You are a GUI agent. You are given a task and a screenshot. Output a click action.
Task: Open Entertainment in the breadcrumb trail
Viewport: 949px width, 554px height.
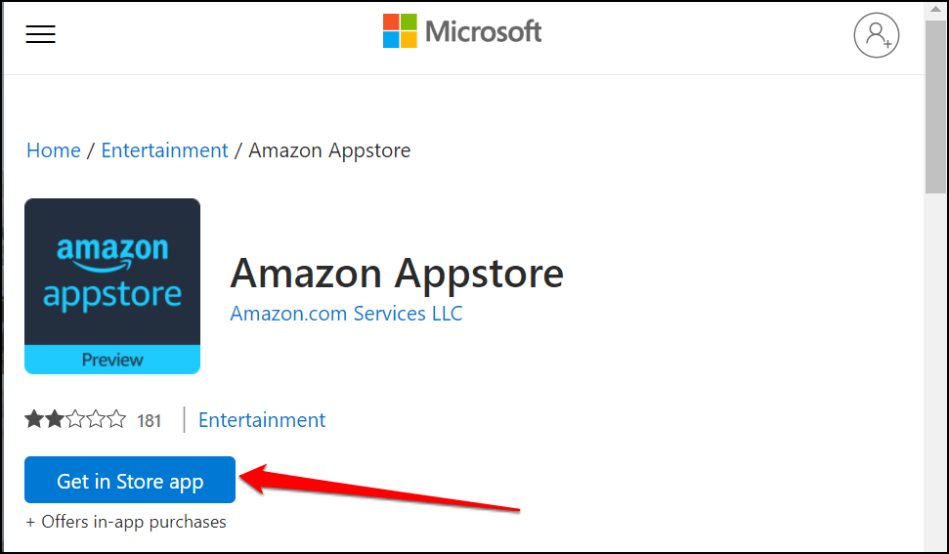click(x=164, y=150)
